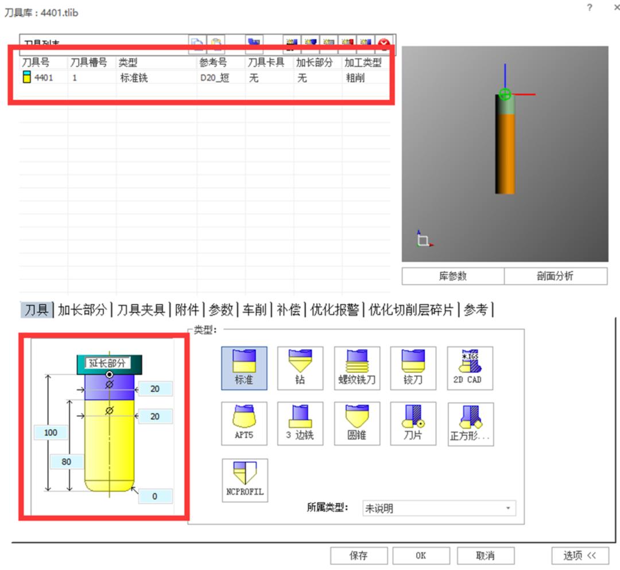Click the 剖面分析 button
Viewport: 620px width, 570px height.
coord(556,276)
